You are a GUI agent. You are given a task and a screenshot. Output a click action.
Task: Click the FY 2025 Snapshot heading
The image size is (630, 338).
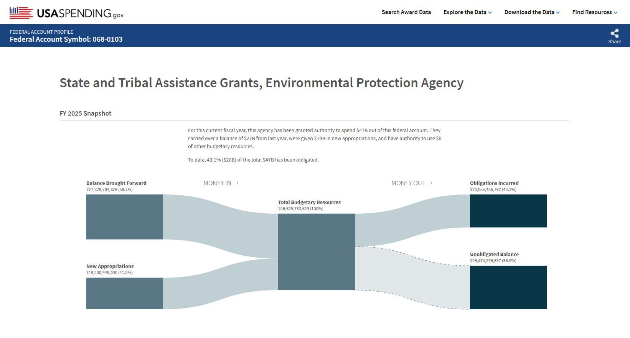[86, 113]
